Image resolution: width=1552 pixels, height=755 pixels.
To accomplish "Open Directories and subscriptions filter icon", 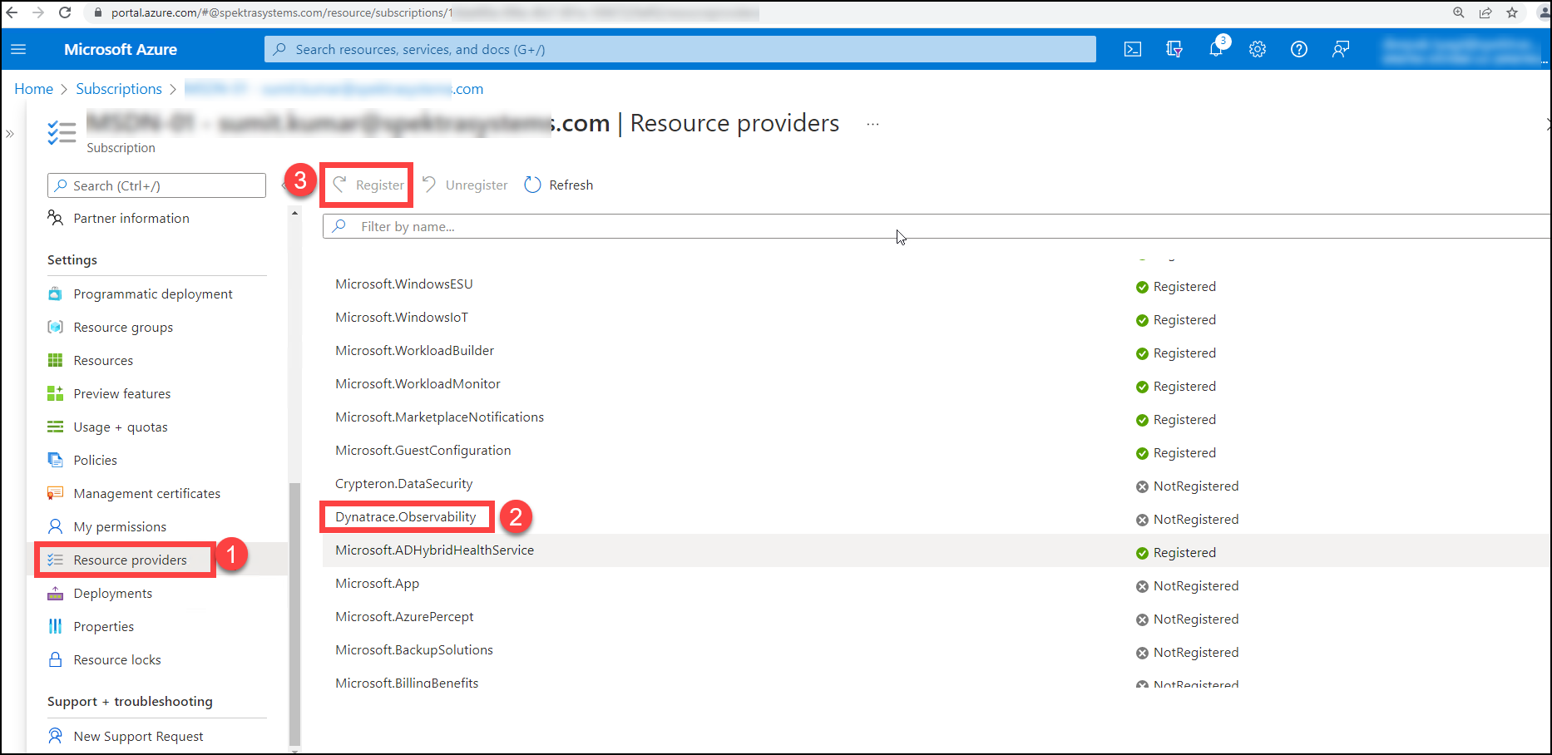I will [x=1174, y=50].
